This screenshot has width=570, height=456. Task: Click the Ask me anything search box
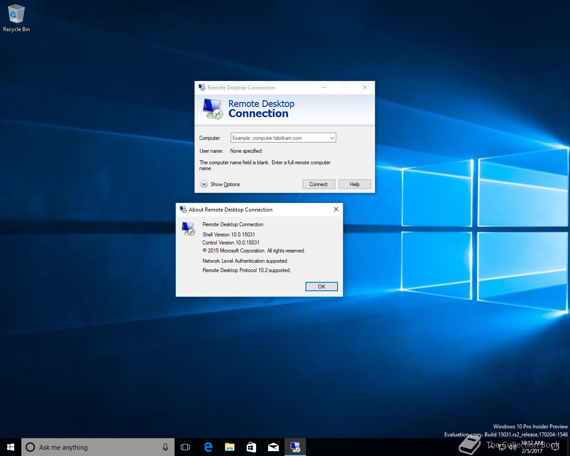(x=98, y=447)
